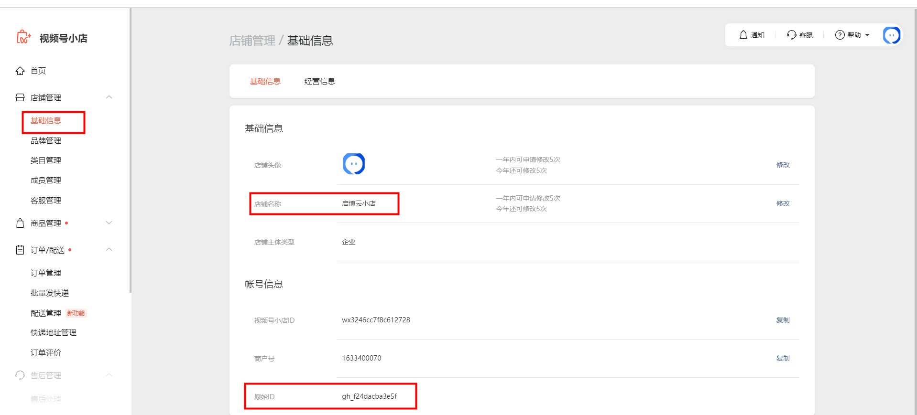Expand the 商品管理 menu chevron

coord(109,223)
